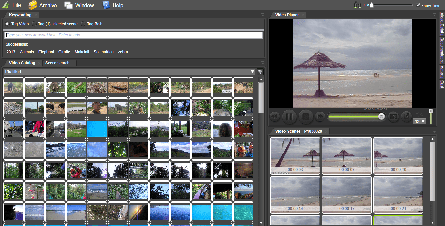Image resolution: width=445 pixels, height=226 pixels.
Task: Click the binoculars zoom icon
Action: tap(358, 5)
